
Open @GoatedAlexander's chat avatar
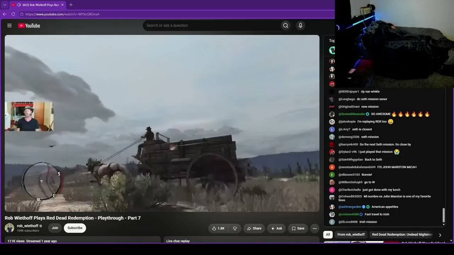[332, 114]
